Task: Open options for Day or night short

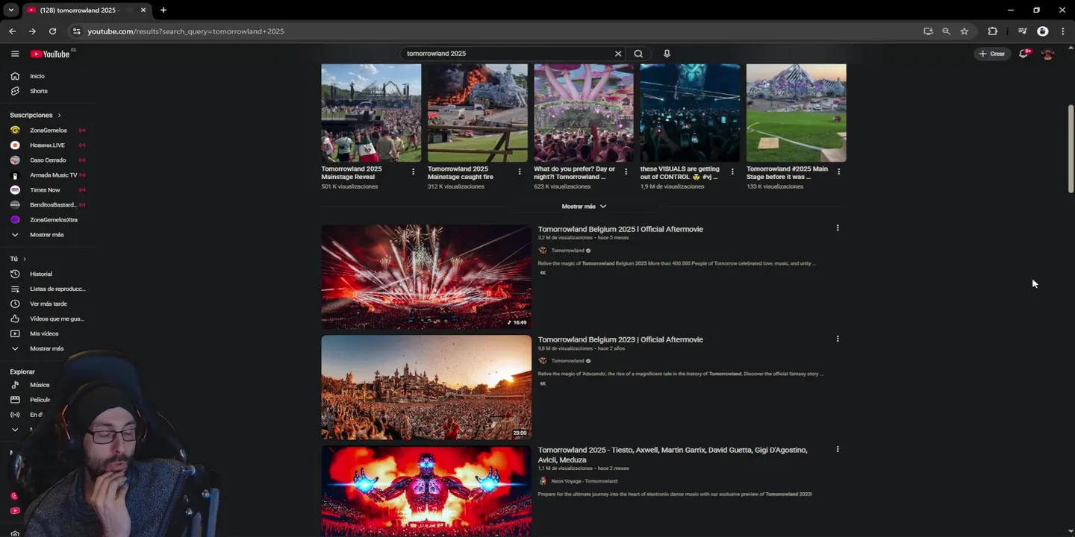Action: pos(626,172)
